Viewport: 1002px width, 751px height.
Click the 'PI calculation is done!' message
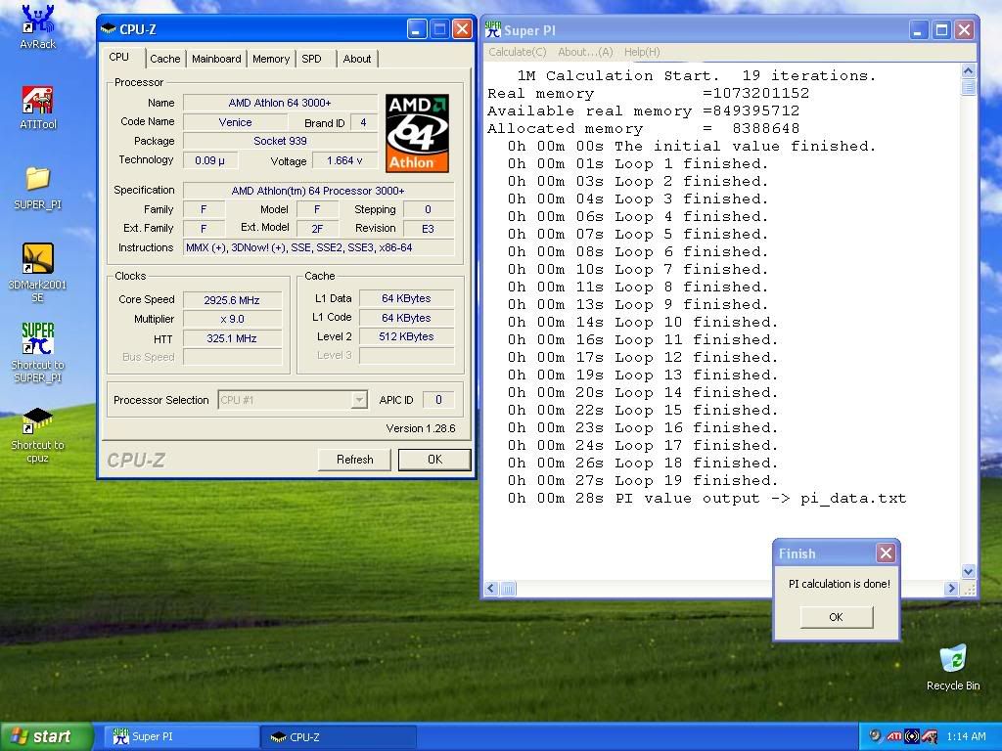839,584
